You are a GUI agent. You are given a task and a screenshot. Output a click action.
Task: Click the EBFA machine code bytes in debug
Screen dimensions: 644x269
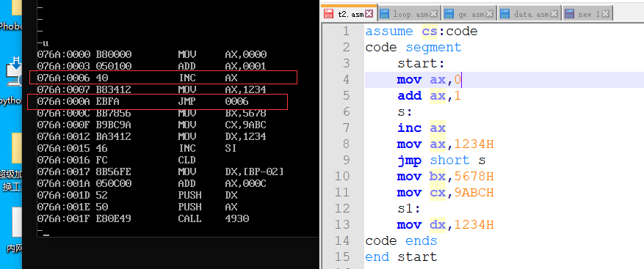[x=108, y=101]
